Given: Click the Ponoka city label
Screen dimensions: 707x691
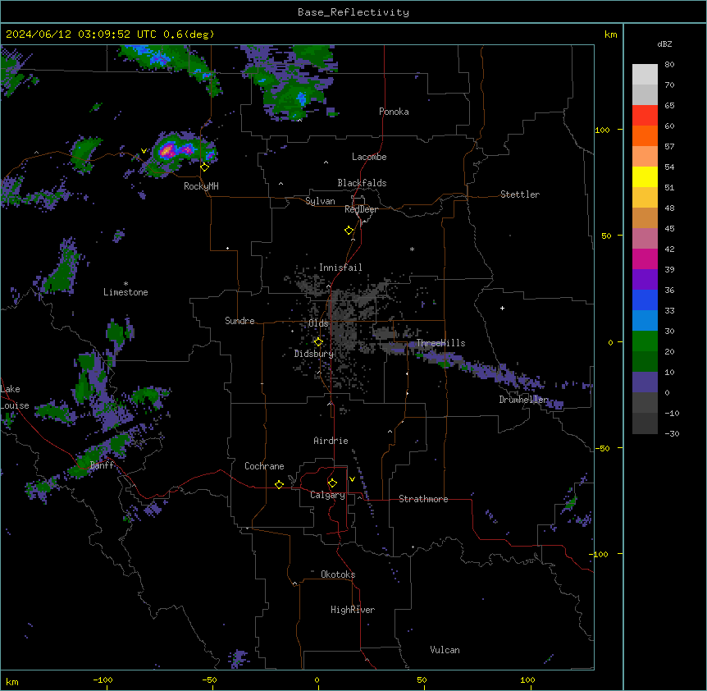Looking at the screenshot, I should pos(394,112).
